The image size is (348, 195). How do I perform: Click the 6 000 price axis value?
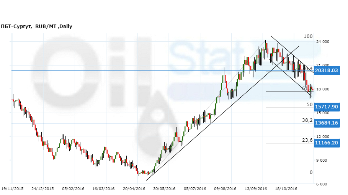(324, 184)
